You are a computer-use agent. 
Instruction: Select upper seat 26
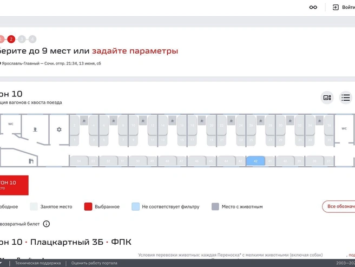pos(251,125)
